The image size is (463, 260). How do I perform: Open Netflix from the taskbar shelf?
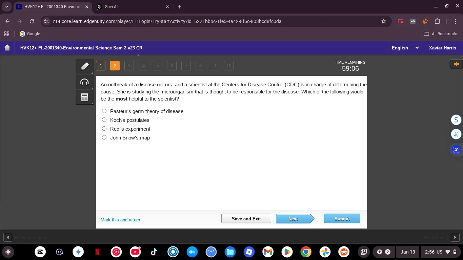(x=97, y=252)
